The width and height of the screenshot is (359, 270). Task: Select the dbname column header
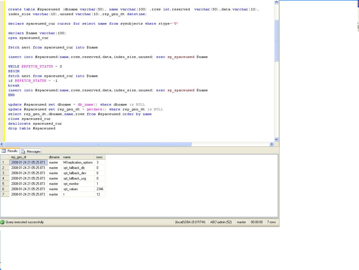(x=54, y=157)
